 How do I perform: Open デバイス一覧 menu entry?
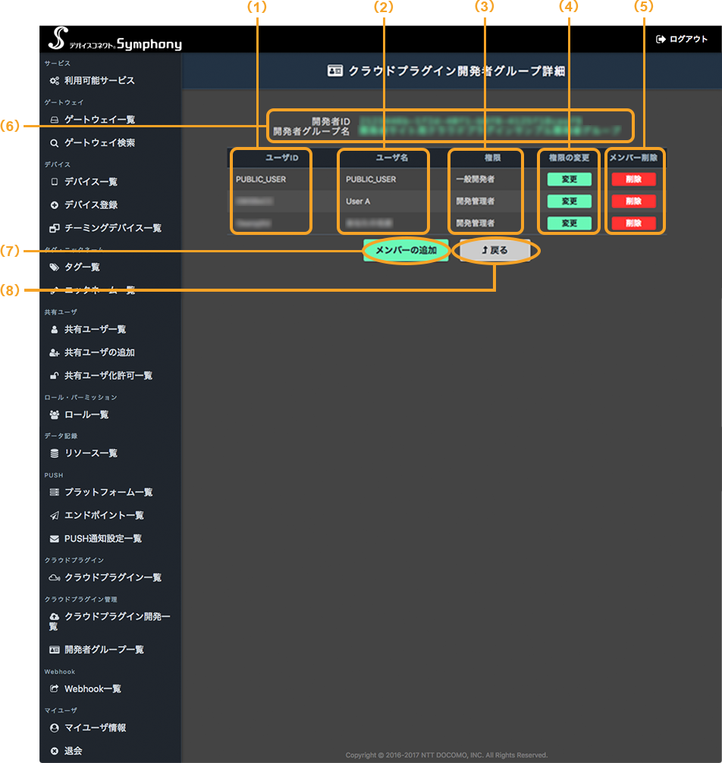tap(90, 182)
